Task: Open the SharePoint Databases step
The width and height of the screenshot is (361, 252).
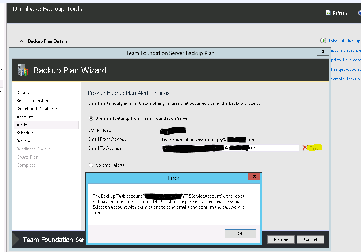Action: click(37, 109)
